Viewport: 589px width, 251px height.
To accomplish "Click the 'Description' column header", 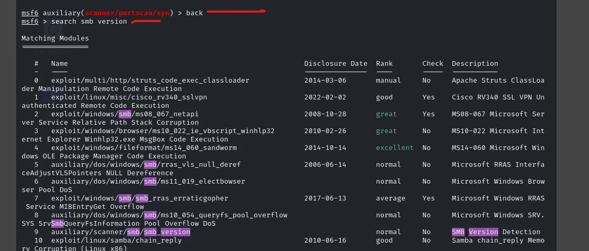I will pos(475,63).
